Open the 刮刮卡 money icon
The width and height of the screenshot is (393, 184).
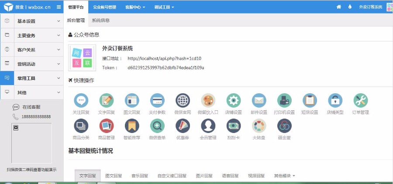234,126
